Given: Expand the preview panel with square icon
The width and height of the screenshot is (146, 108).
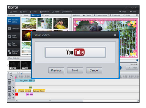Looking at the screenshot, I should pyautogui.click(x=137, y=15).
